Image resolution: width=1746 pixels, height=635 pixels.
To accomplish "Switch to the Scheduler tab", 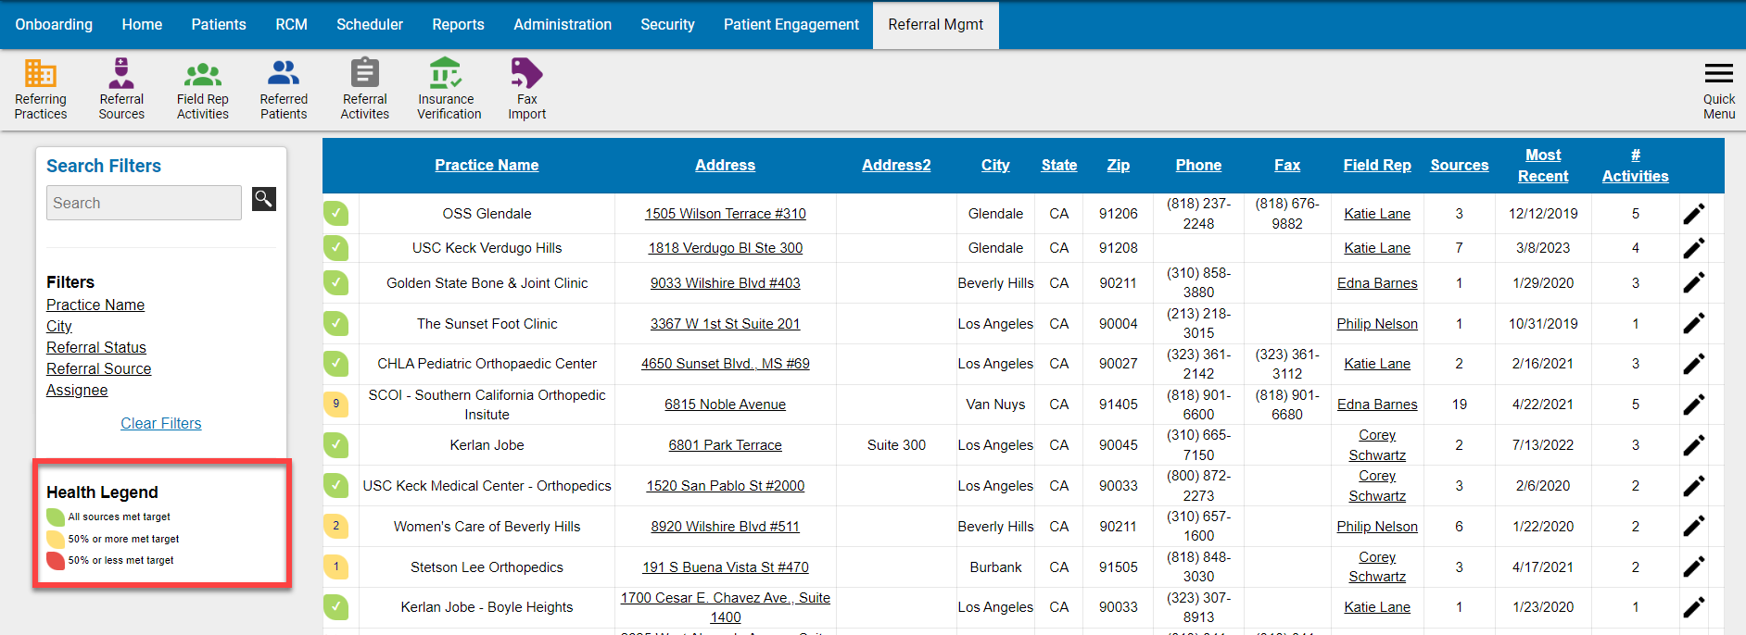I will (369, 24).
